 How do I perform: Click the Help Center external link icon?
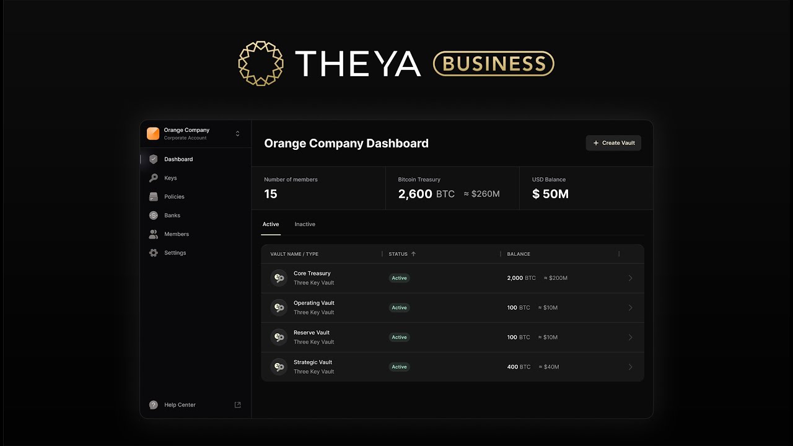pyautogui.click(x=237, y=405)
